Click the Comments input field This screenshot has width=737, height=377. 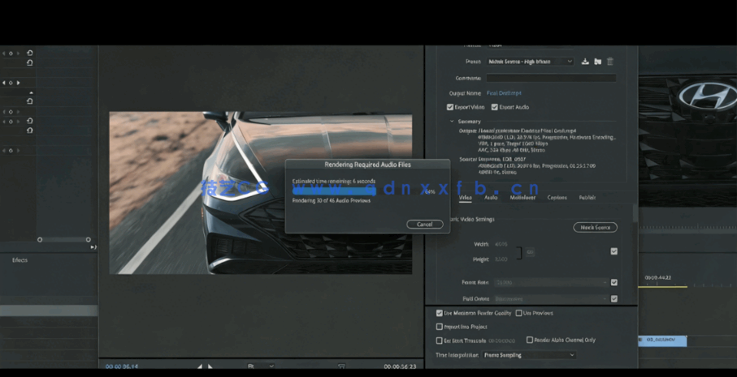point(551,79)
